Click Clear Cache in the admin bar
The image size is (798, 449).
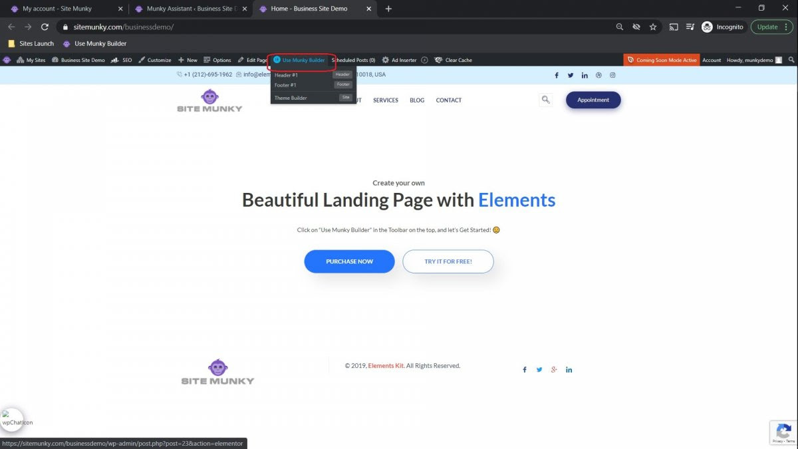(x=454, y=60)
